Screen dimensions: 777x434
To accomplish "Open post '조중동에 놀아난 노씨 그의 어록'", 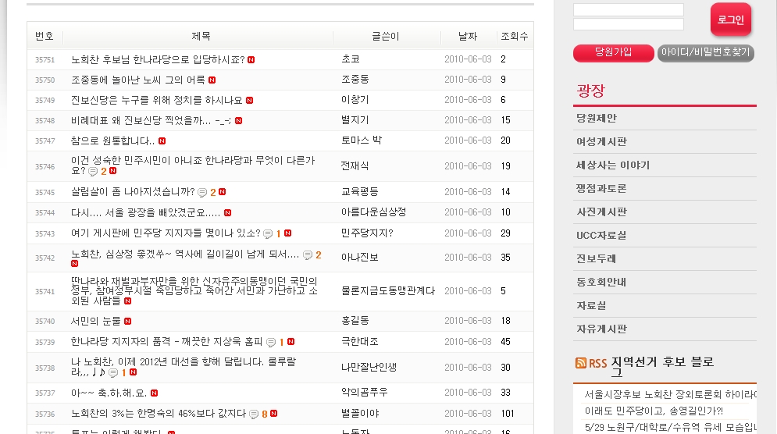I will pos(138,80).
